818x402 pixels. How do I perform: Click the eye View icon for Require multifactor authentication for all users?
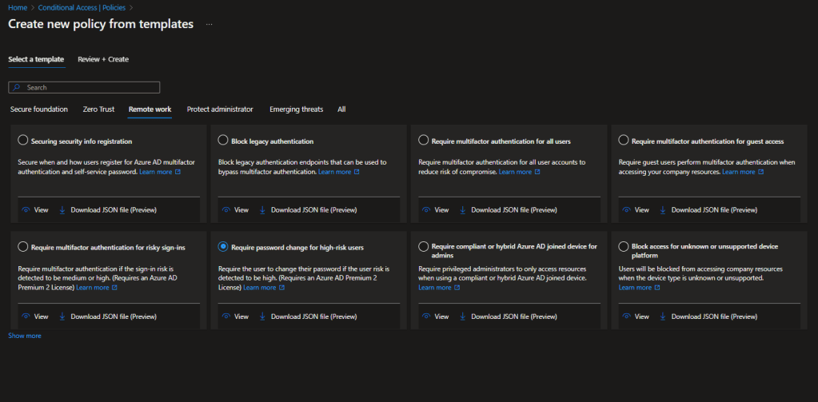[425, 210]
